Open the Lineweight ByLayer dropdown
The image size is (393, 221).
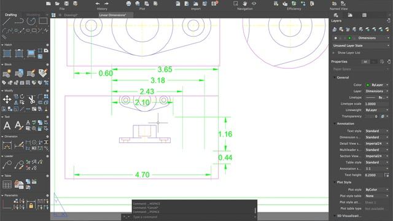tap(377, 110)
